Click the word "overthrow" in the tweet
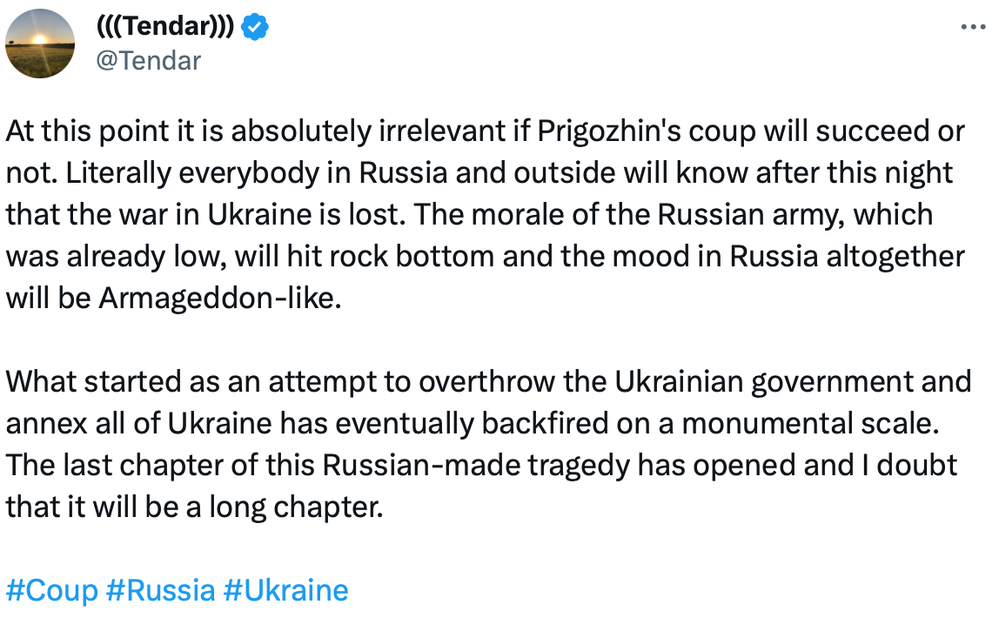 (x=486, y=382)
